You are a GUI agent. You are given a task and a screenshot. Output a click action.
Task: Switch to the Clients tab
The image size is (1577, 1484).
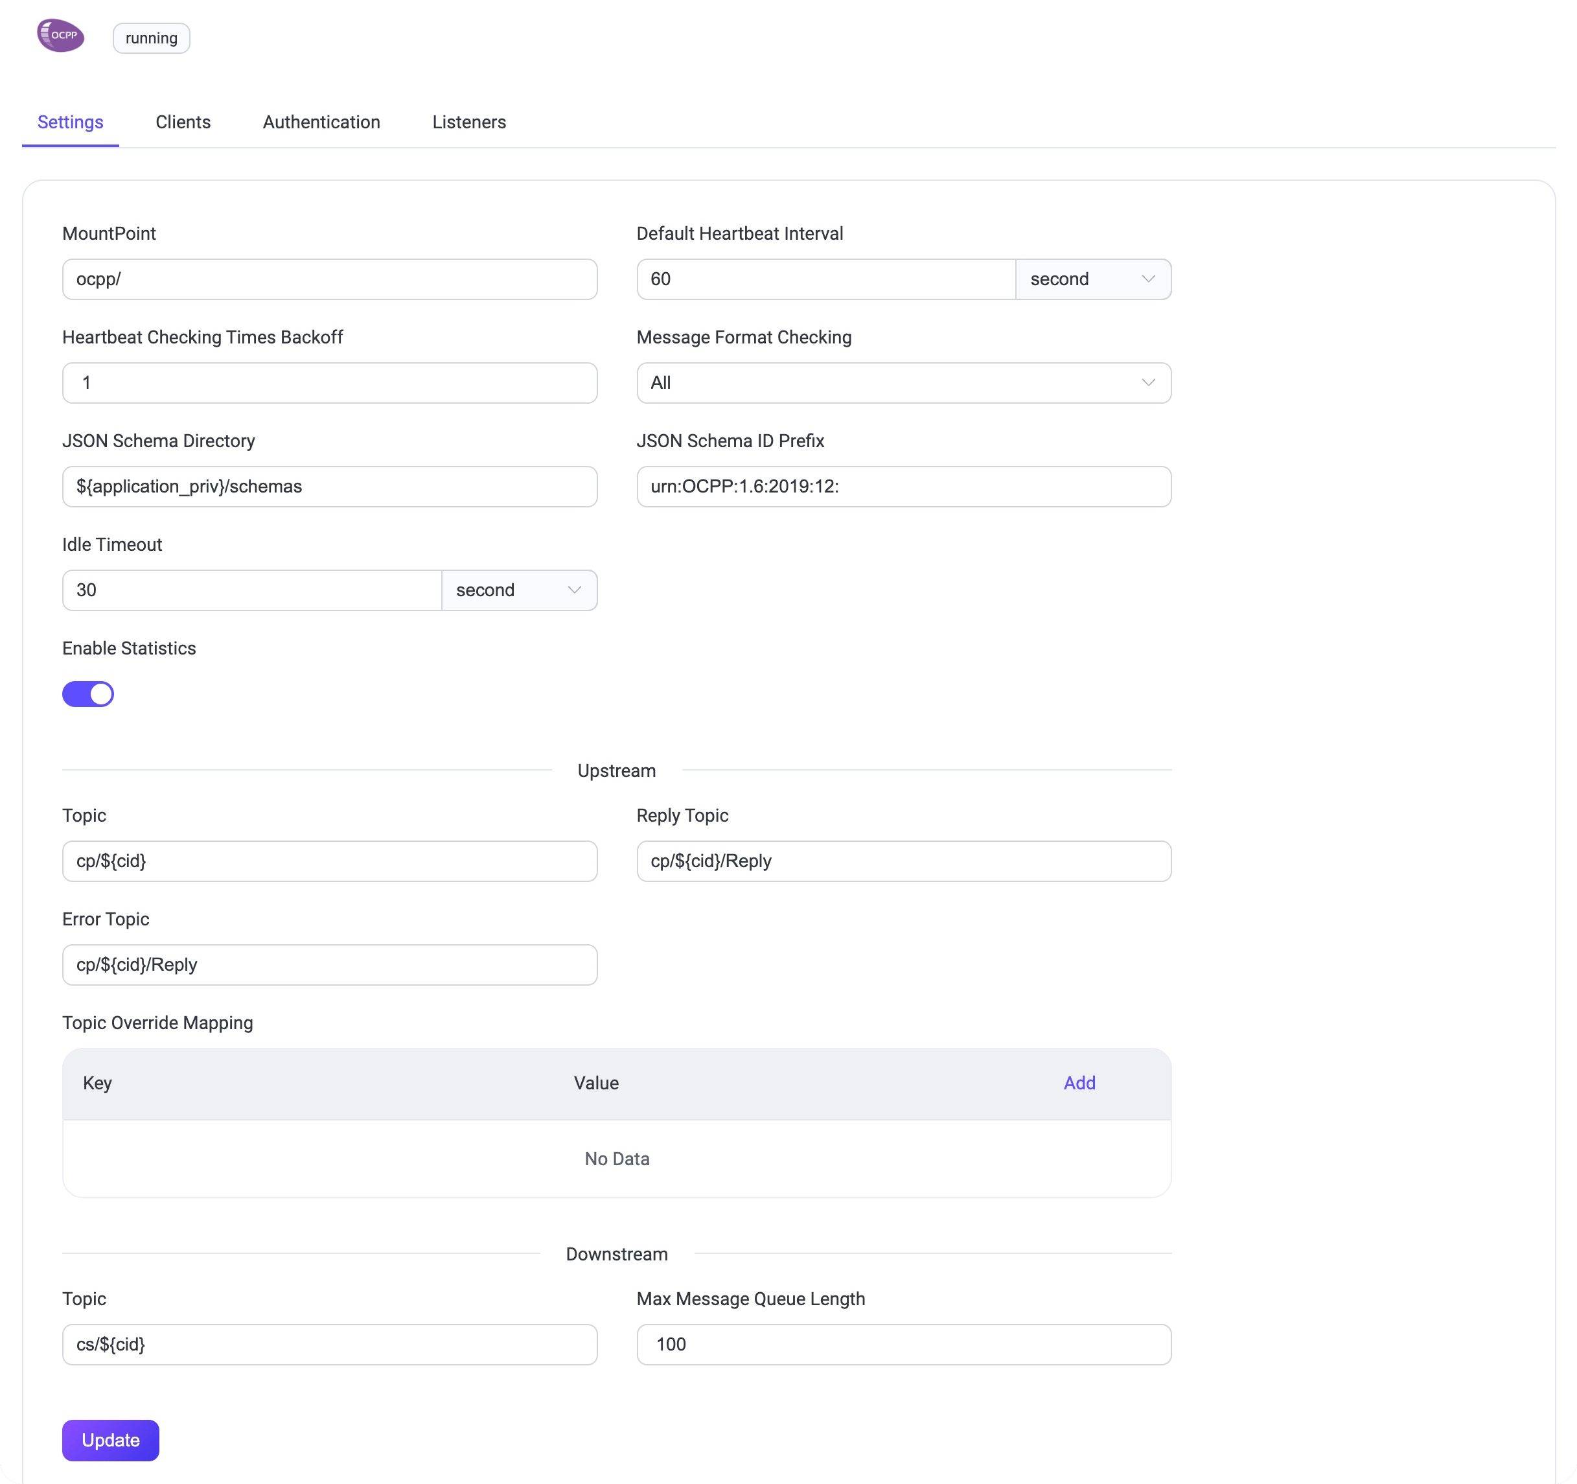point(183,122)
